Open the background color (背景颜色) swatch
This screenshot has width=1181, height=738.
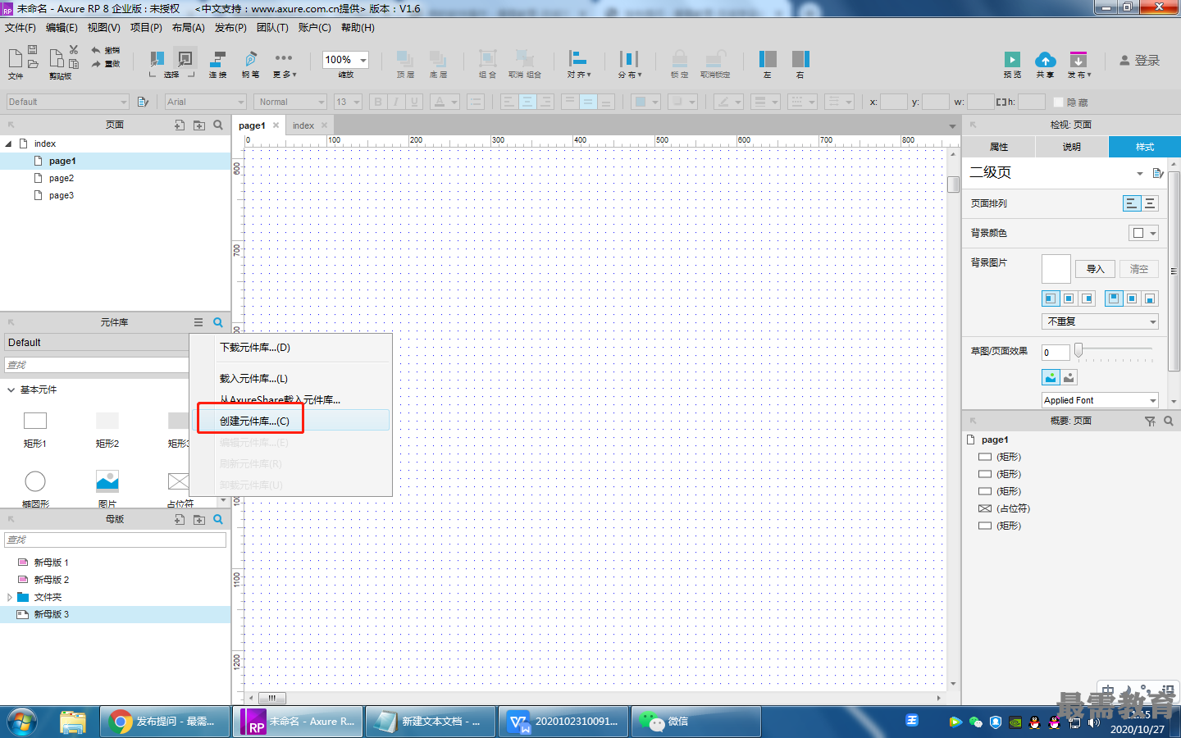pyautogui.click(x=1144, y=233)
